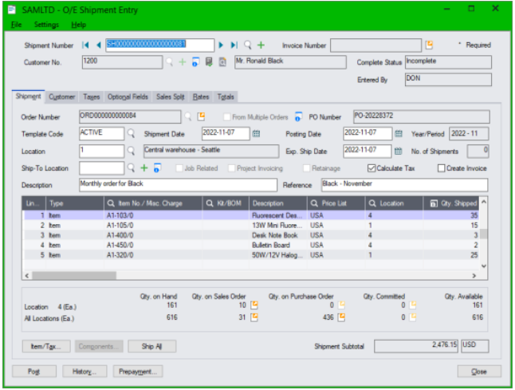Click the Qty. Shipped column header
This screenshot has width=515, height=390.
(x=451, y=203)
